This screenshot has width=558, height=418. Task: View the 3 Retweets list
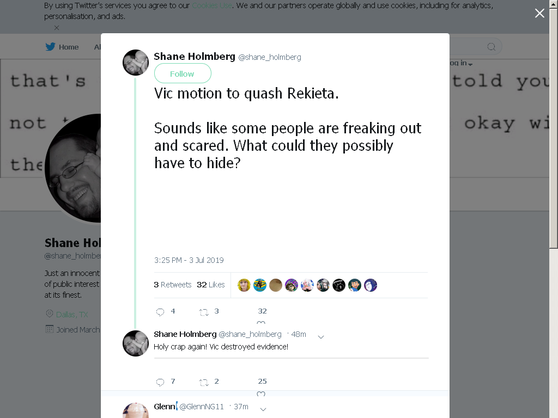(172, 285)
